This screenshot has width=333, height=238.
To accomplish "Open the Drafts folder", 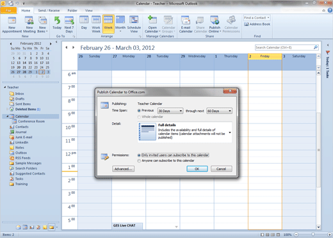I will click(x=20, y=99).
